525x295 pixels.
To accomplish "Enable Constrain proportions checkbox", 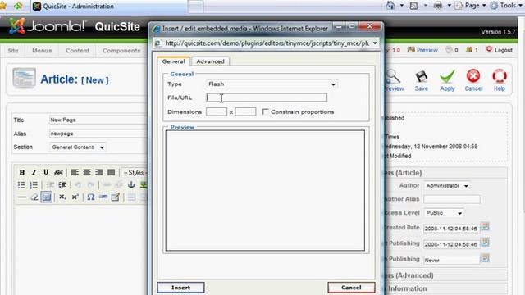I will pos(266,111).
